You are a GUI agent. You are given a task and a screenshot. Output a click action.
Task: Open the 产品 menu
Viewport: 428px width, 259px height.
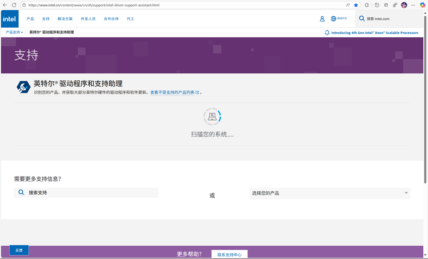(30, 19)
